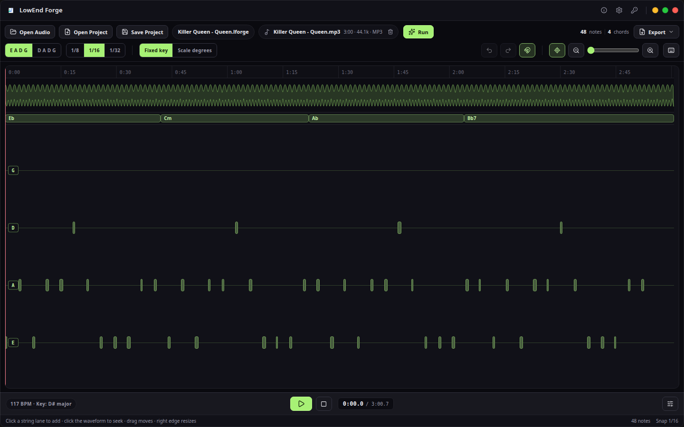Viewport: 684px width, 427px height.
Task: Click the 117 BPM key D# major badge
Action: (41, 404)
